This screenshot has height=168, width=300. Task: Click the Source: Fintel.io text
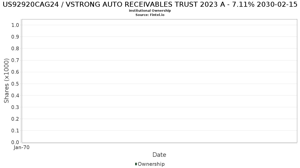(150, 15)
